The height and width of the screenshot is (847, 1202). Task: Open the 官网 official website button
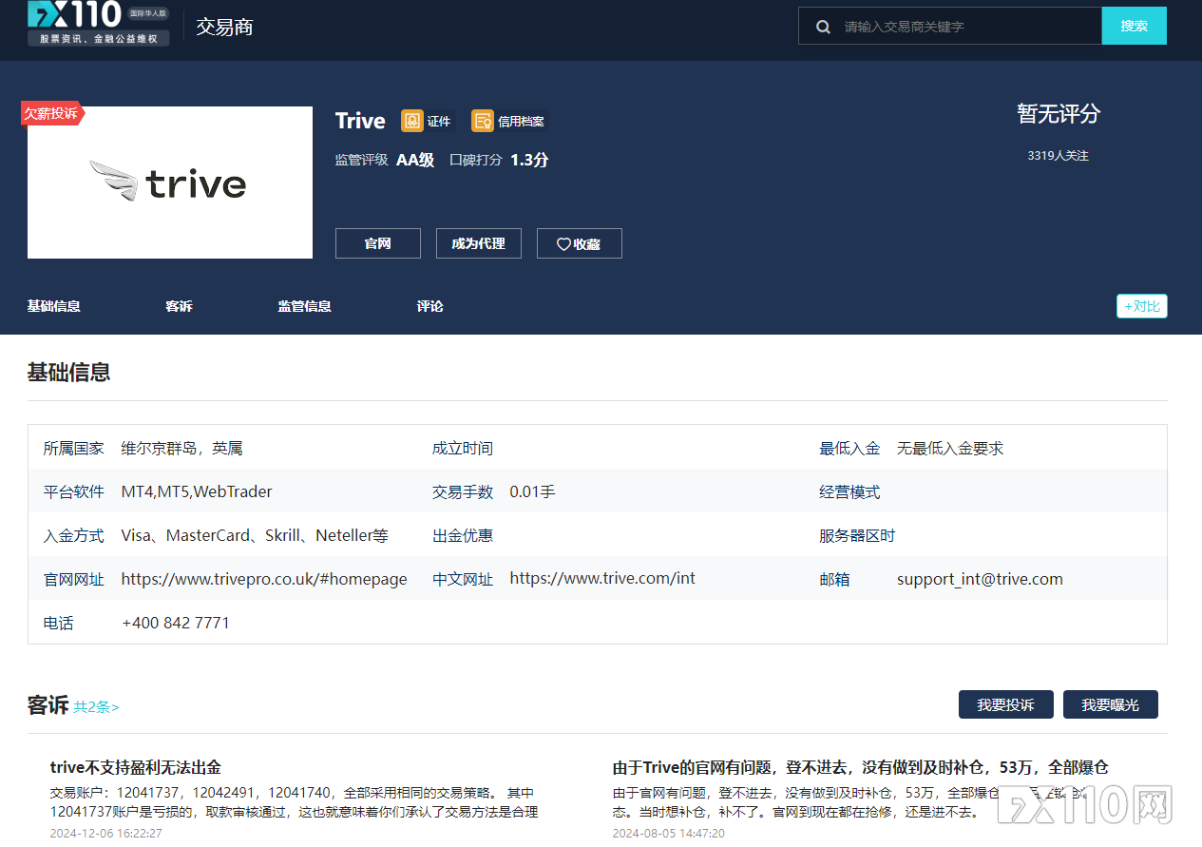click(377, 243)
